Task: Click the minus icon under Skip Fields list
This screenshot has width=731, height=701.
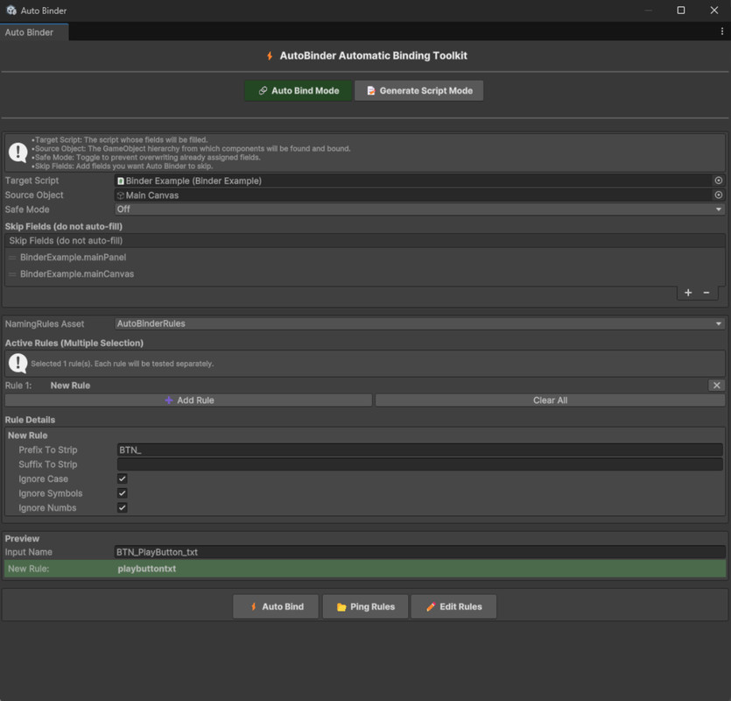Action: coord(706,293)
